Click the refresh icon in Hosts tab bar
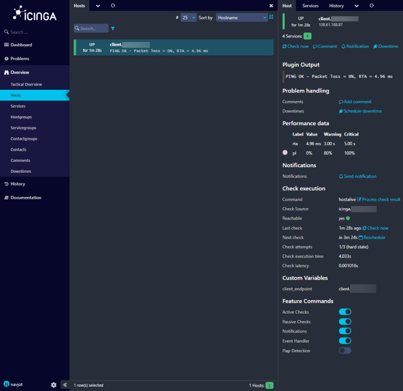403x391 pixels. [112, 5]
